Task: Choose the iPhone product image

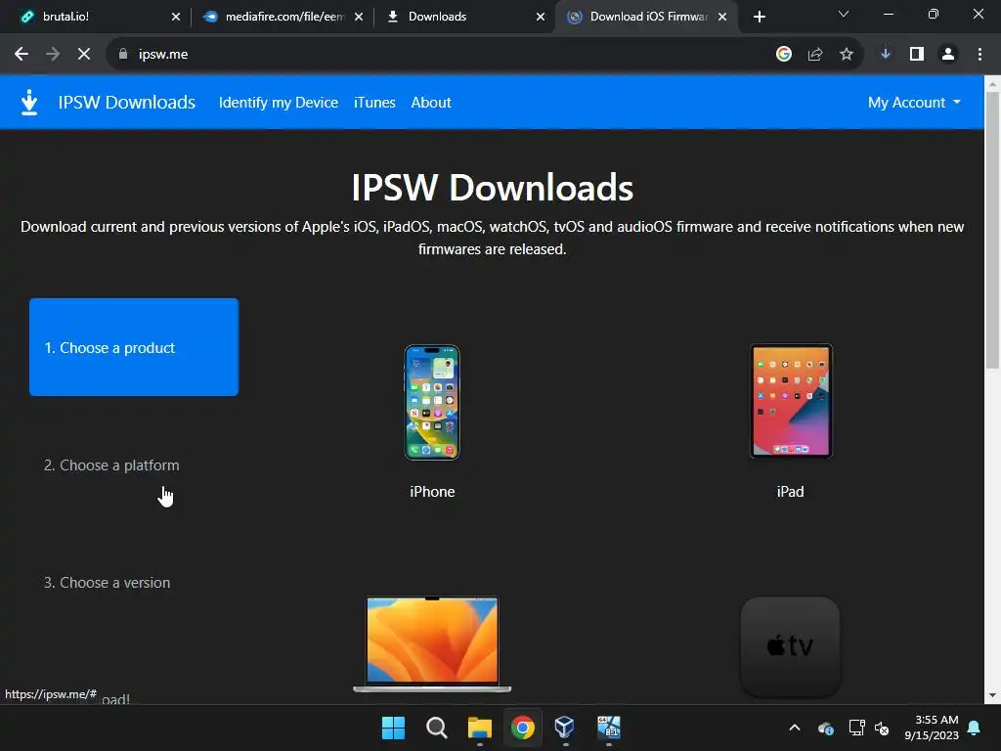Action: pos(432,402)
